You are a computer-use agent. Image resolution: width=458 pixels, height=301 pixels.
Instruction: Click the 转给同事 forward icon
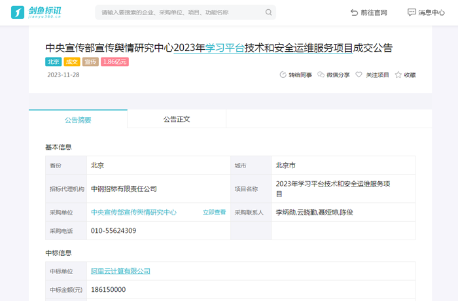click(x=283, y=75)
